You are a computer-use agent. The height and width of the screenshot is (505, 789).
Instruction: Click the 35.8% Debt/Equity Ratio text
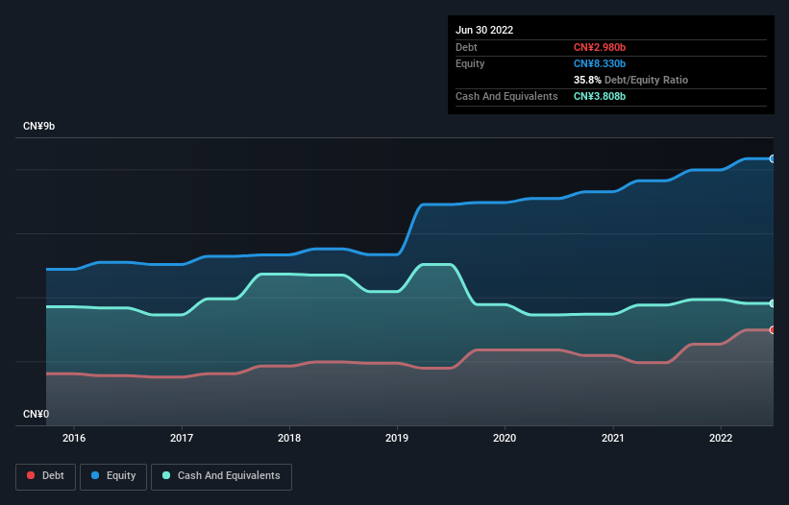pyautogui.click(x=630, y=80)
